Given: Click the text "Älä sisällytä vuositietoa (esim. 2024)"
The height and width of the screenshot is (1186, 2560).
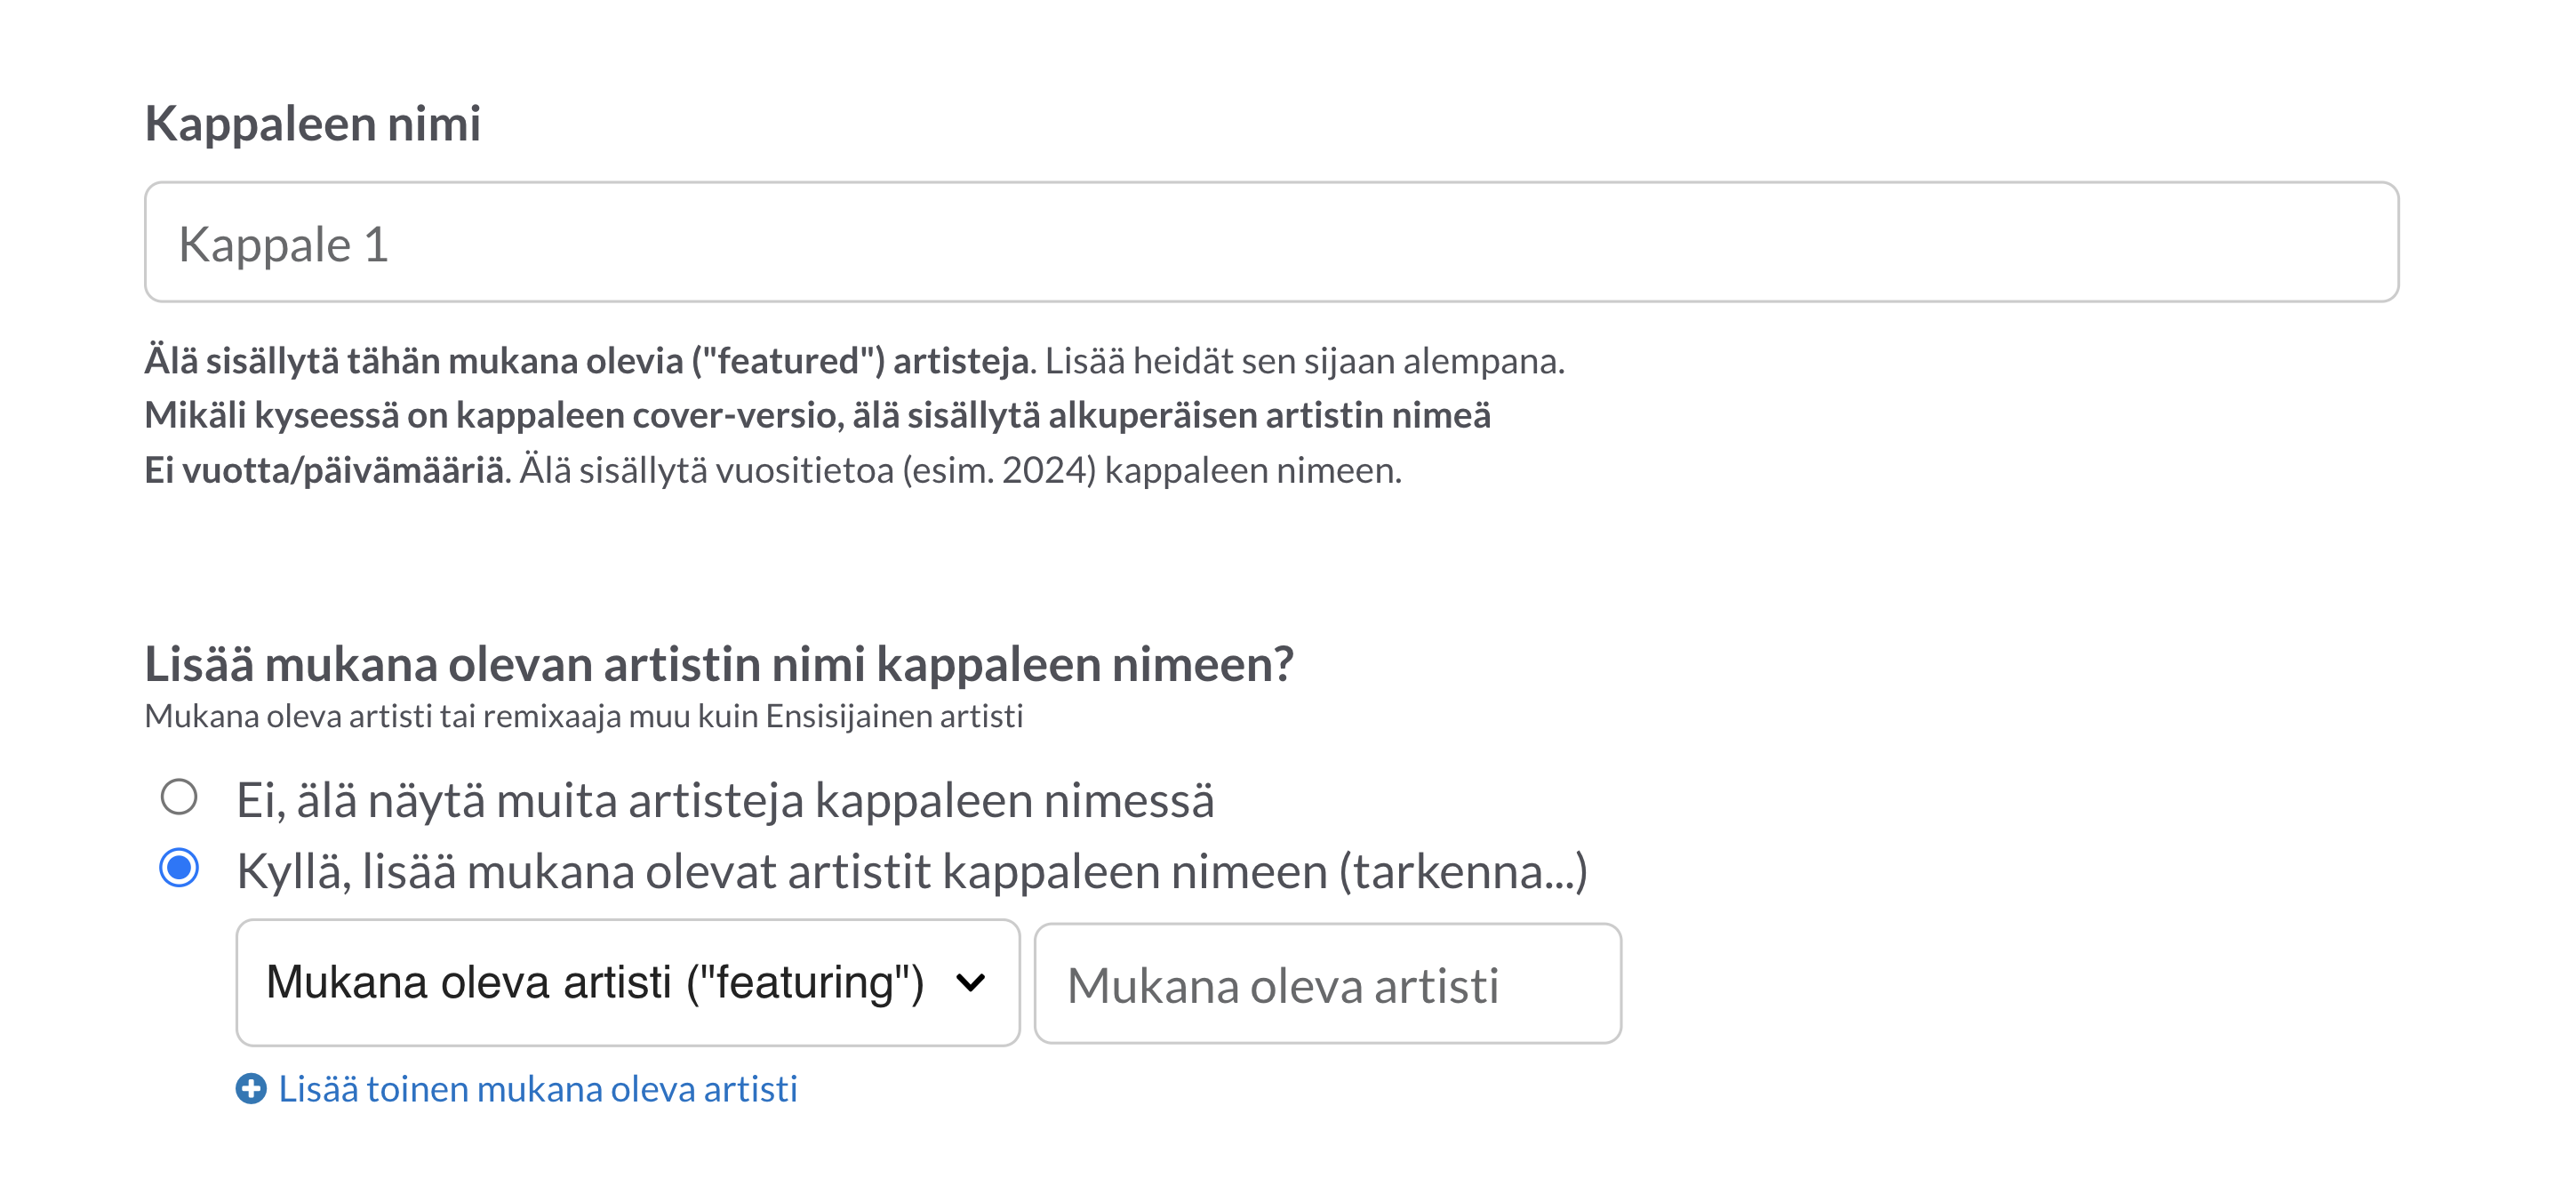Looking at the screenshot, I should pos(808,469).
